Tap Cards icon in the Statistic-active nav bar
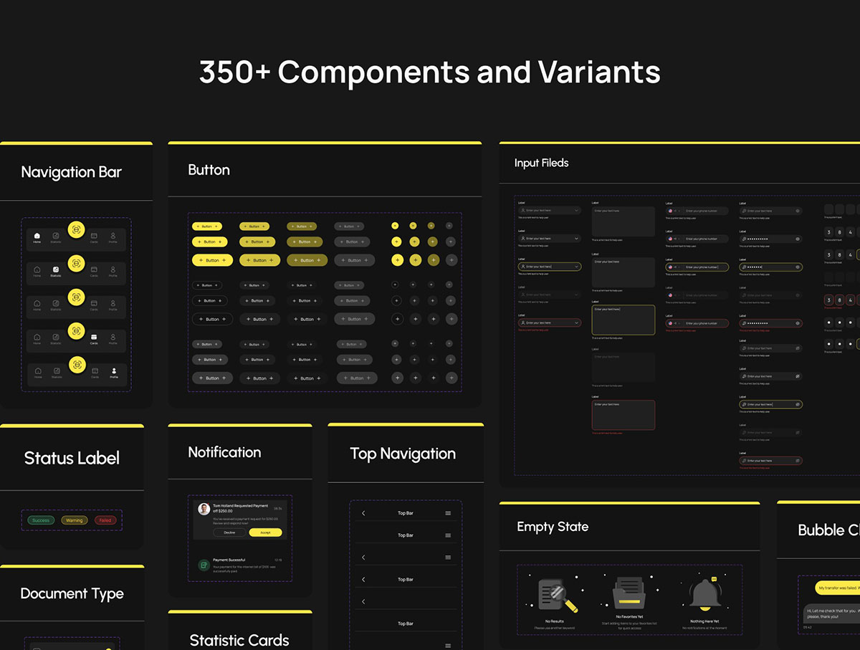Image resolution: width=860 pixels, height=650 pixels. 94,269
